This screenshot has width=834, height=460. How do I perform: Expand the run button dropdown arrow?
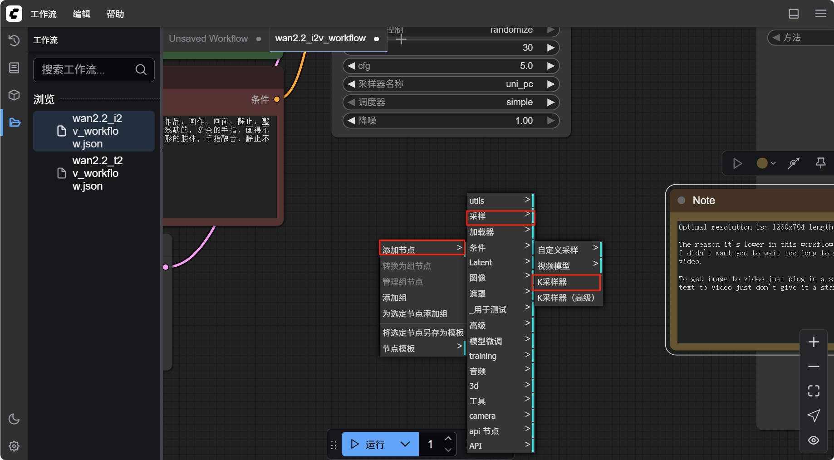pos(405,444)
